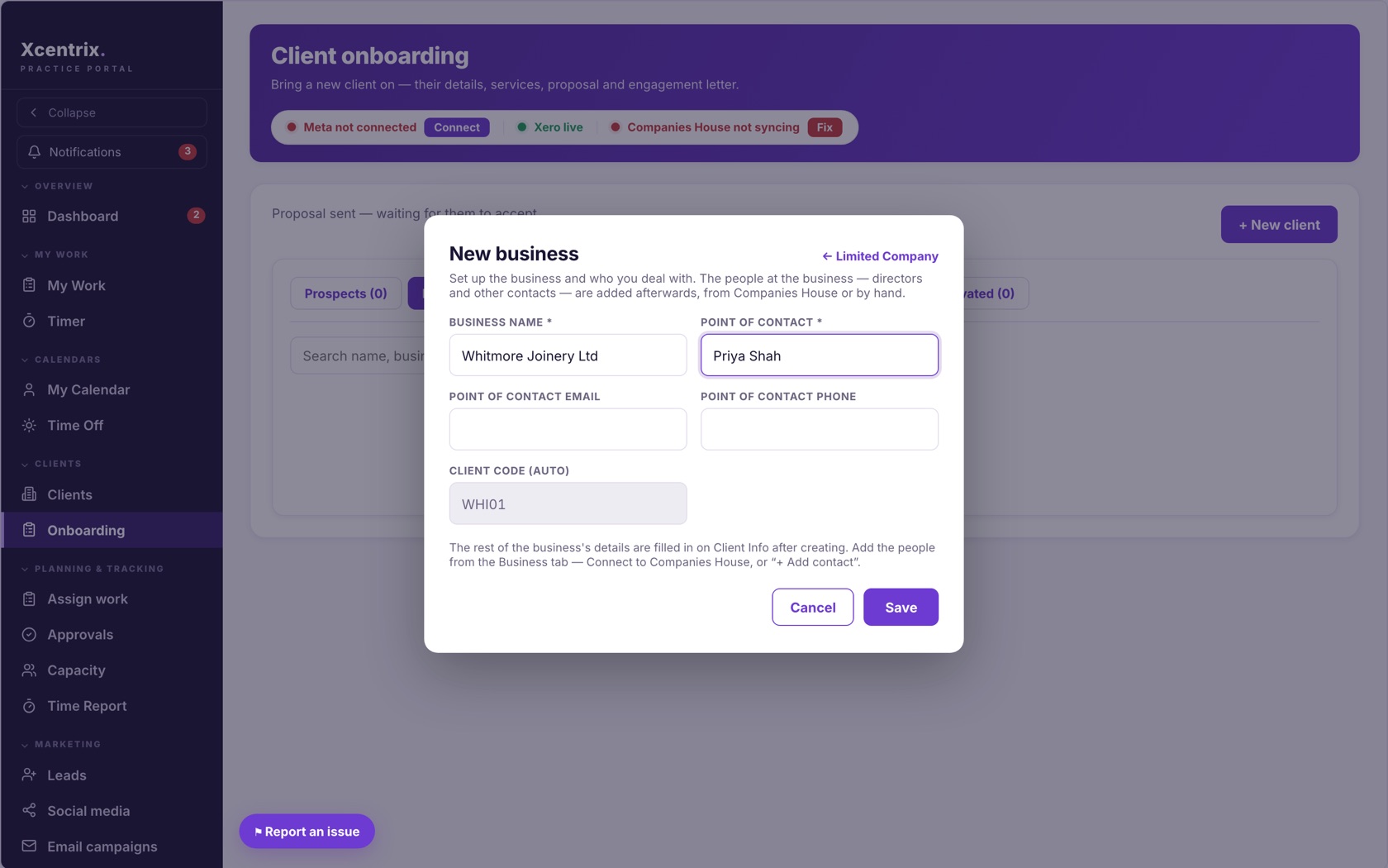Click the Email campaigns envelope icon
Screen dimensions: 1388x868
[x=29, y=846]
